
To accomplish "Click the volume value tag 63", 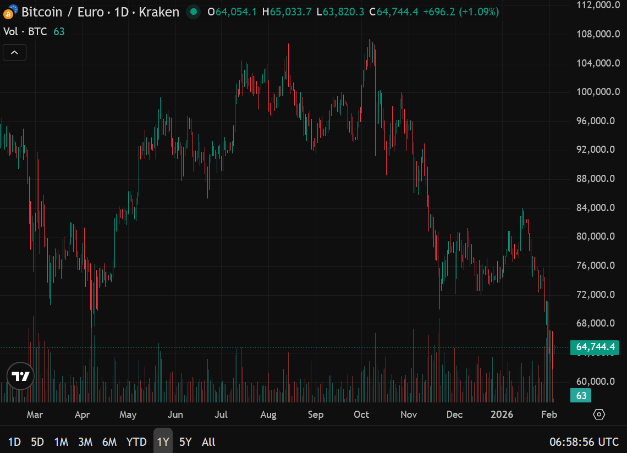I will (581, 395).
